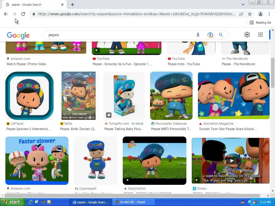Viewport: 275px width, 206px height.
Task: Open Watch Pepee Prime Video result
Action: pyautogui.click(x=26, y=64)
